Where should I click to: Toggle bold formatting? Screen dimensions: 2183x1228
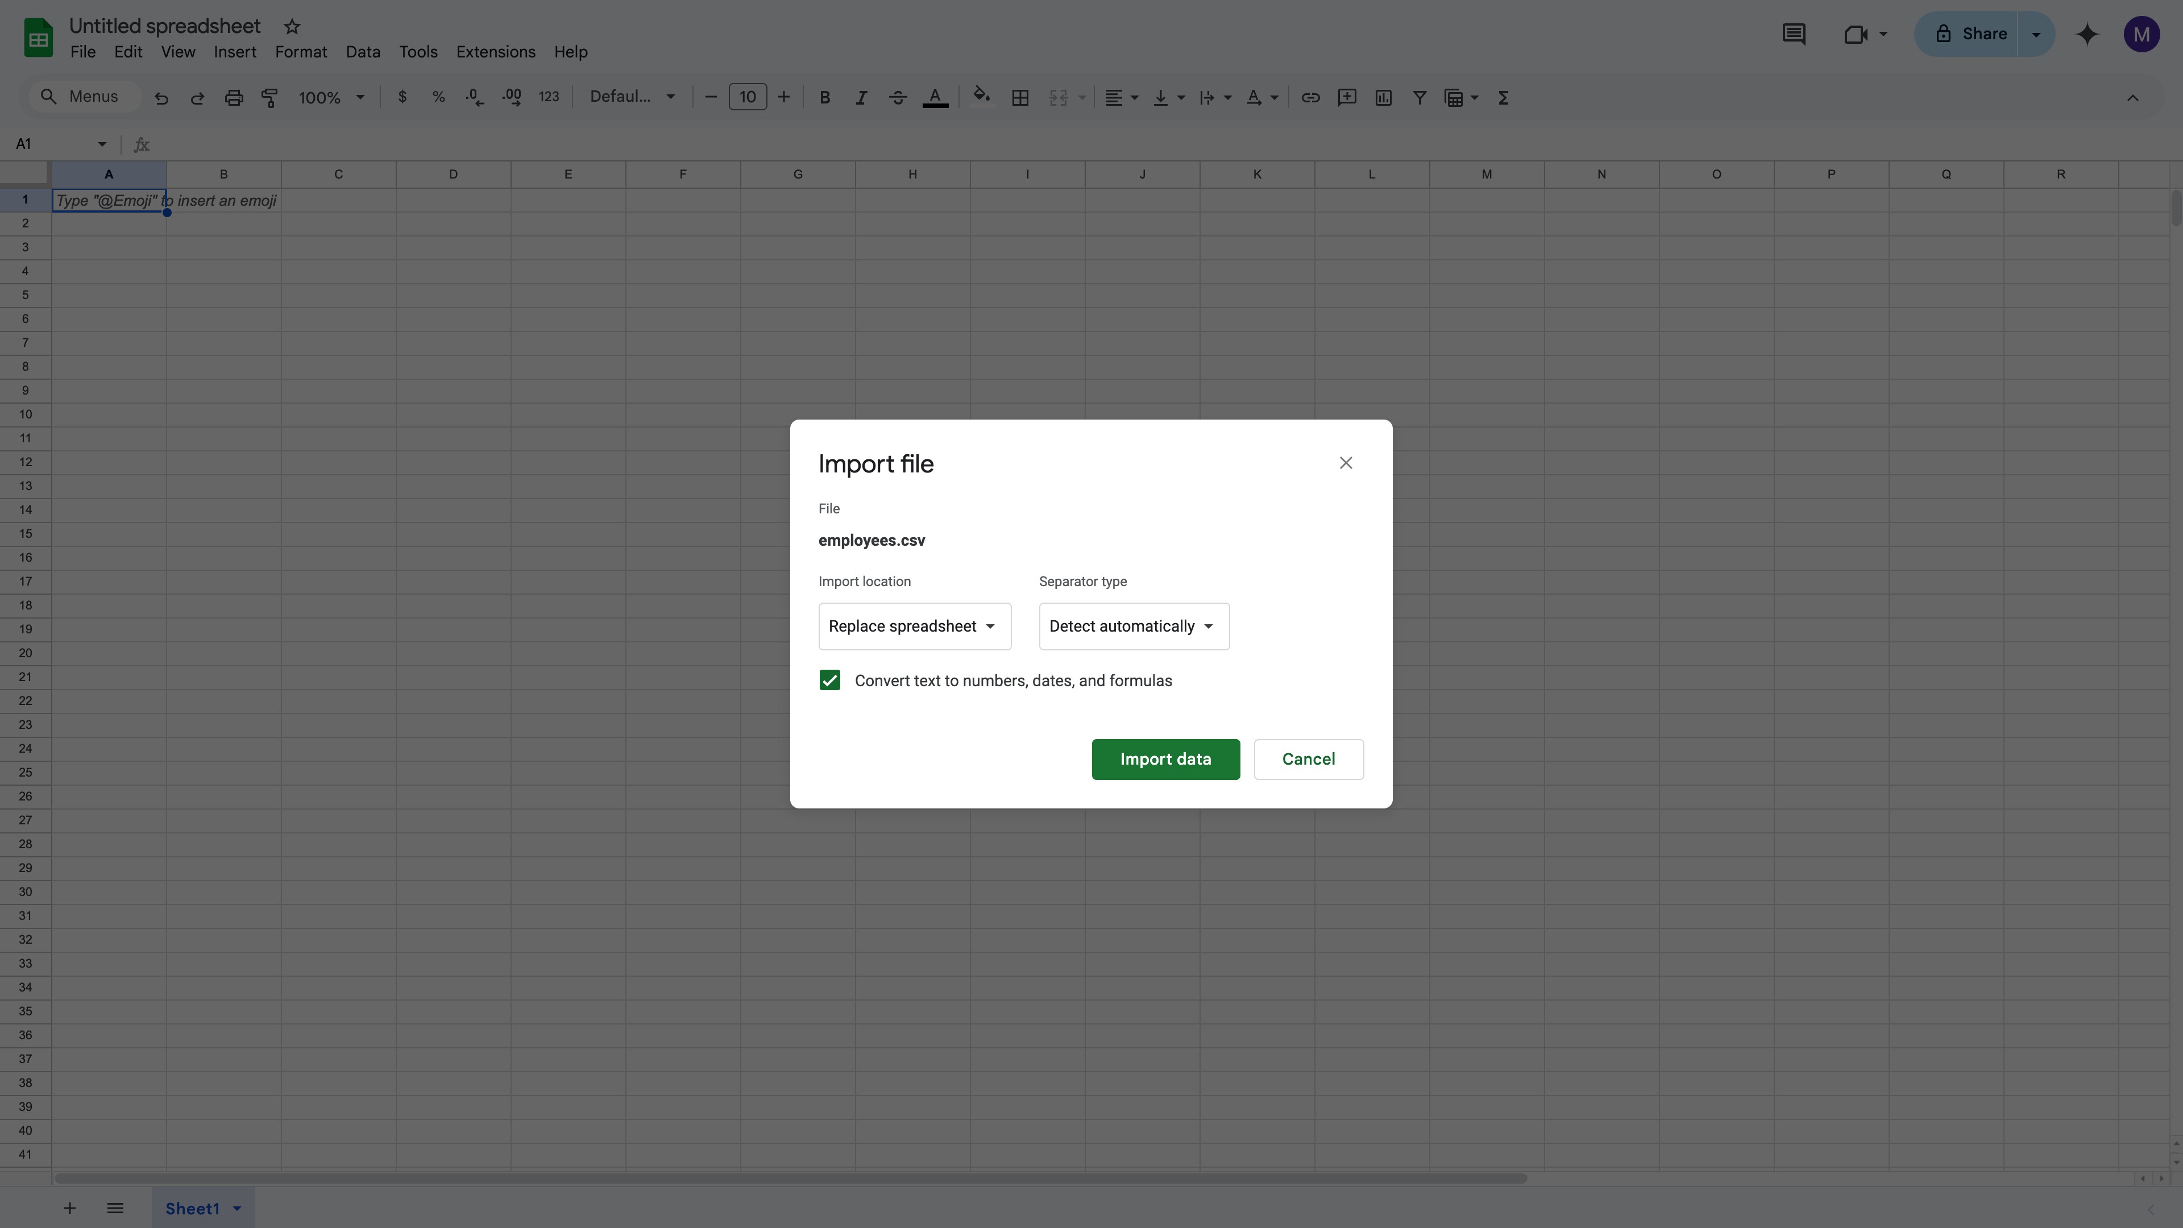[824, 97]
